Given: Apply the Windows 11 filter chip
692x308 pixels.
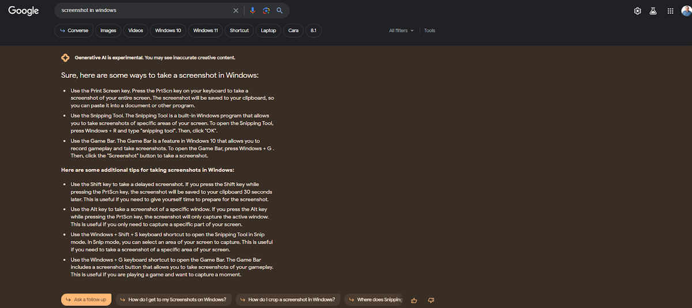Looking at the screenshot, I should click(x=205, y=31).
